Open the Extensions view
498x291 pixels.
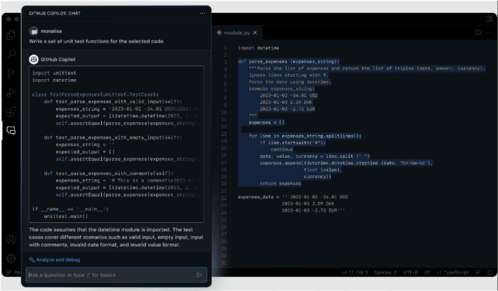(x=11, y=111)
